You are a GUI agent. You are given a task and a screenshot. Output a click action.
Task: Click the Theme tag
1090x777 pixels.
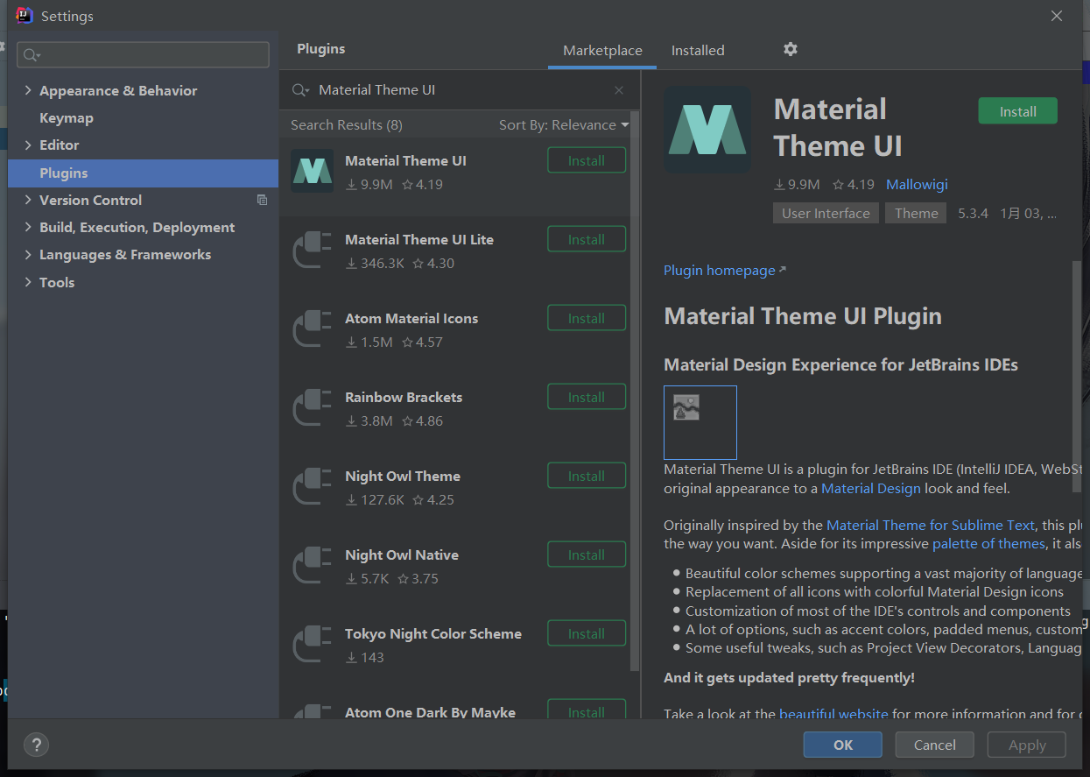click(917, 213)
